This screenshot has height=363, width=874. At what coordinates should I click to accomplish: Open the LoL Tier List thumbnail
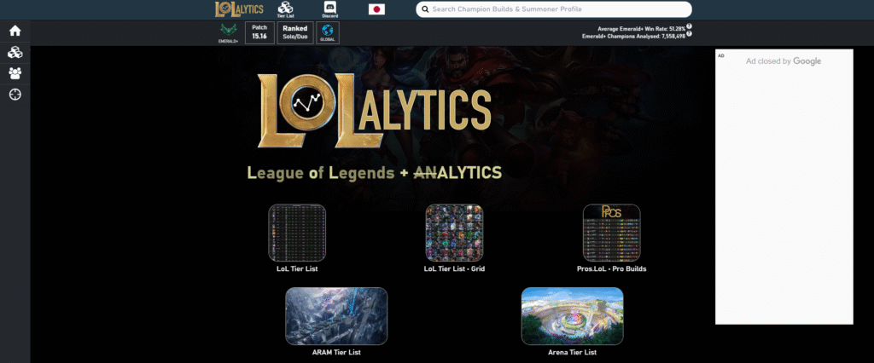coord(297,233)
